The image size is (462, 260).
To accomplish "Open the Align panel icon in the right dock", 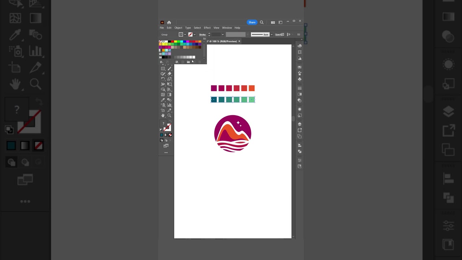I will click(300, 145).
